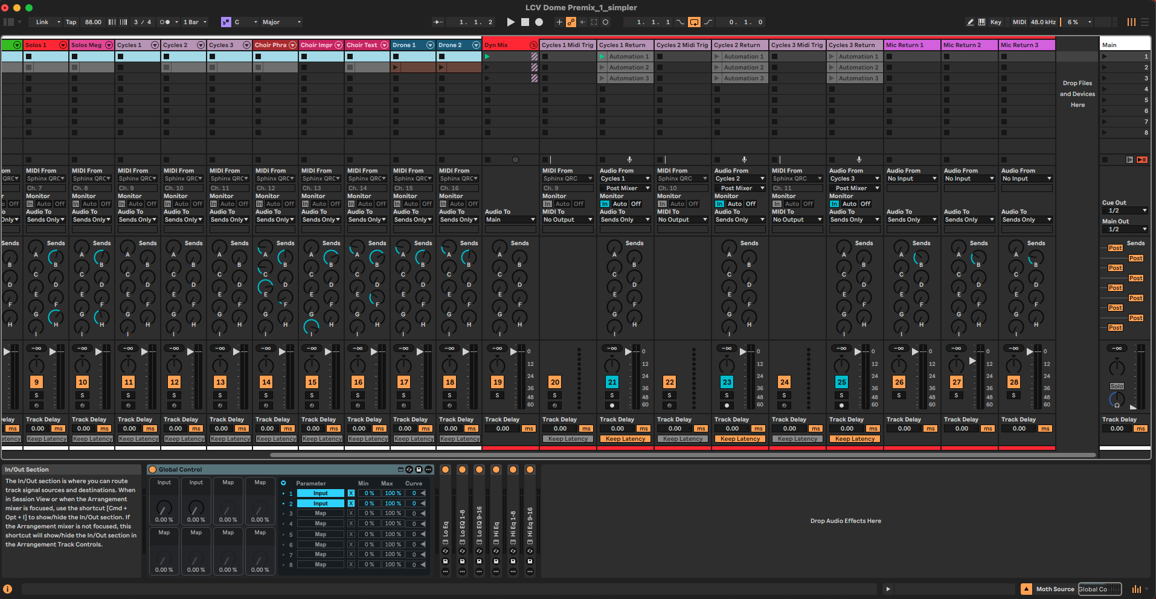Click the Tap tempo button
Screen dimensions: 1156x599
[x=71, y=22]
